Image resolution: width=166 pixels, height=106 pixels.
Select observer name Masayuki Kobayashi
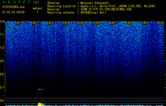[95, 3]
